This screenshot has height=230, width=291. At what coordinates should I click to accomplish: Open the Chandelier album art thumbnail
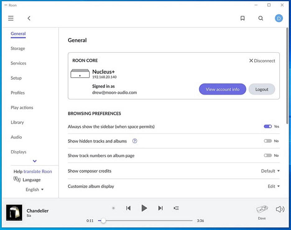[x=14, y=213]
